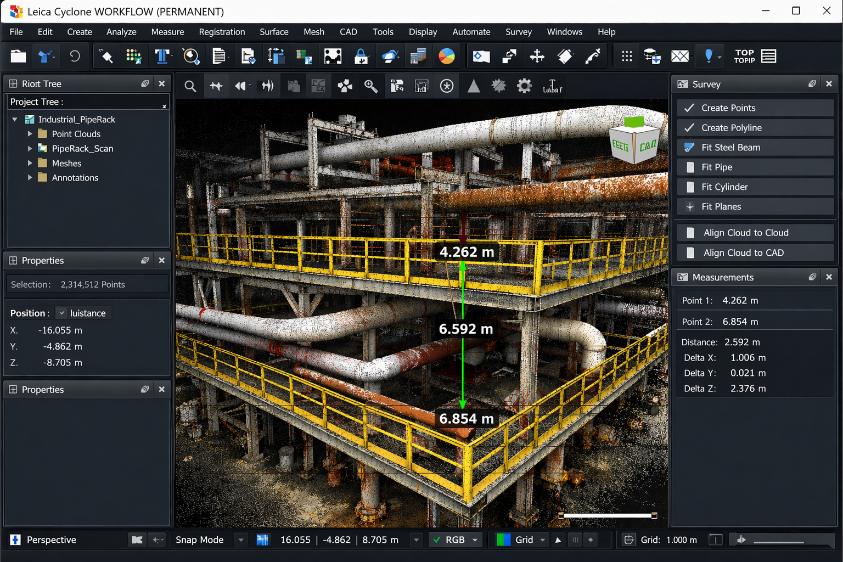This screenshot has height=562, width=843.
Task: Click the blue marker pin tool icon
Action: 709,56
